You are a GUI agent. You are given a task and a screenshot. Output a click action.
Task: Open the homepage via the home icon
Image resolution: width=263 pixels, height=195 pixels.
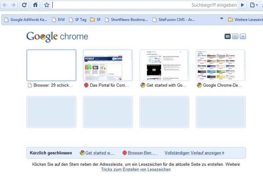35,5
